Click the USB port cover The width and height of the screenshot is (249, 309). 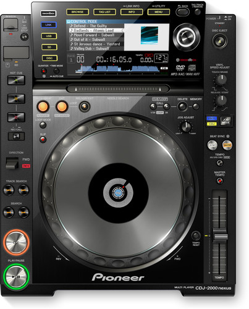[11, 25]
